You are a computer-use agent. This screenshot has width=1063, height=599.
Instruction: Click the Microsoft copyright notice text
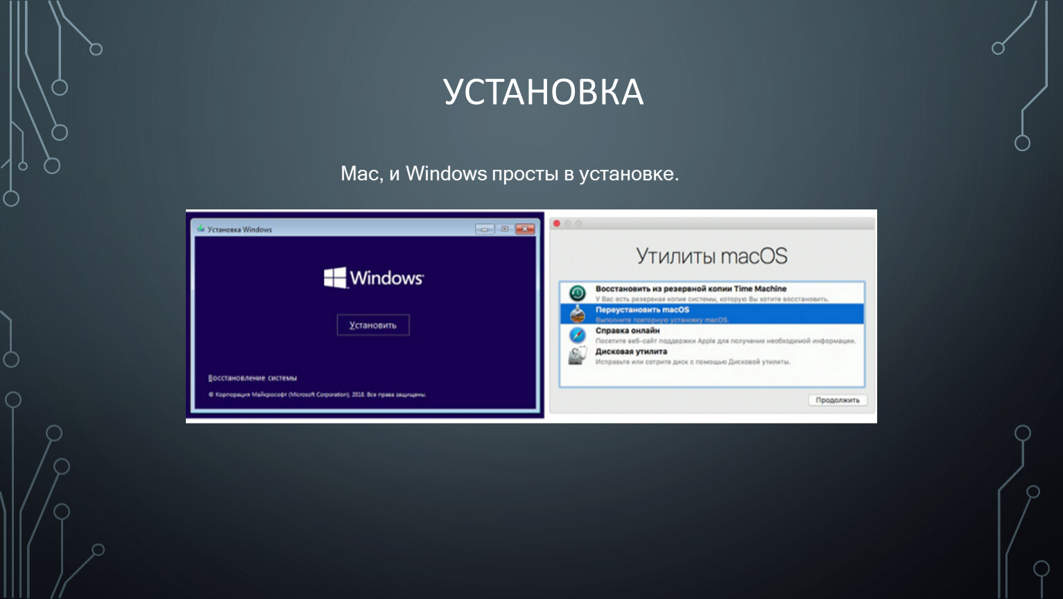click(x=318, y=394)
